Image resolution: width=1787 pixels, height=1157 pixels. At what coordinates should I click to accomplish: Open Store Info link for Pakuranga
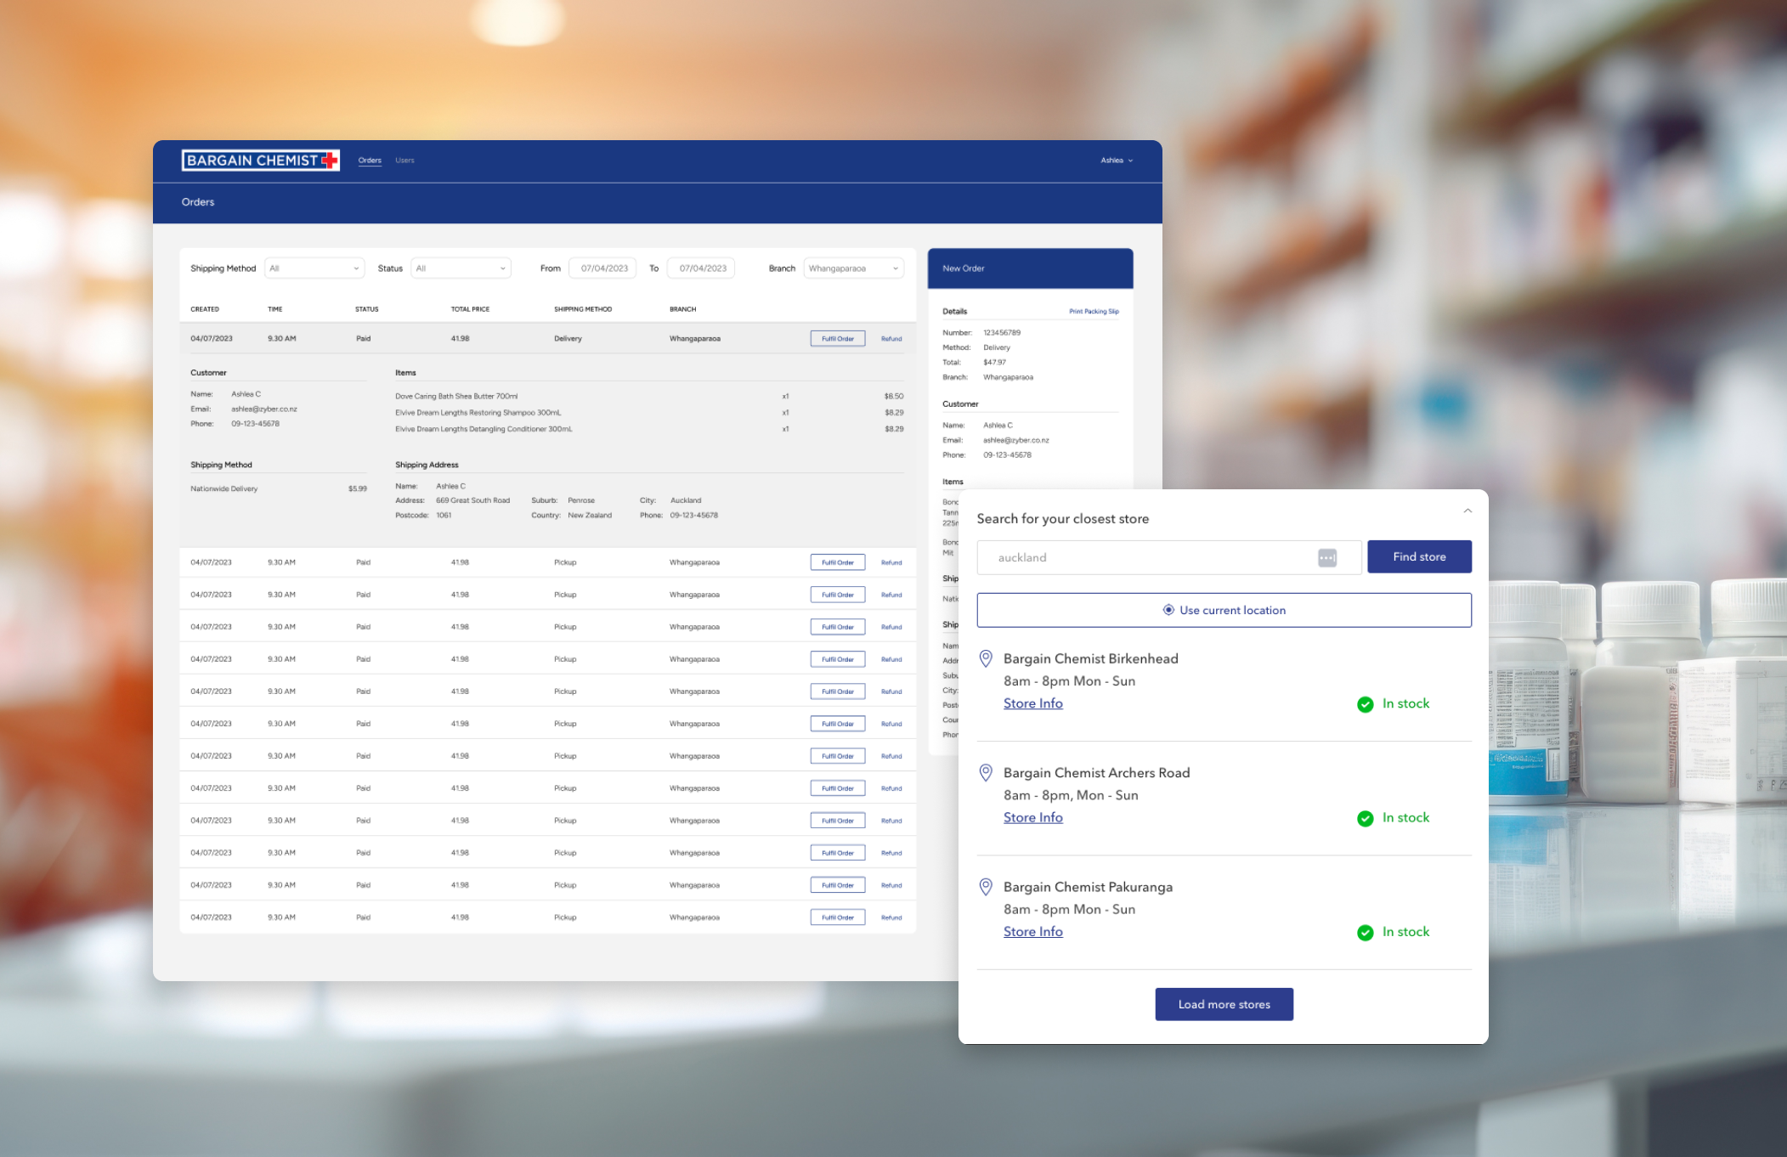(x=1032, y=931)
